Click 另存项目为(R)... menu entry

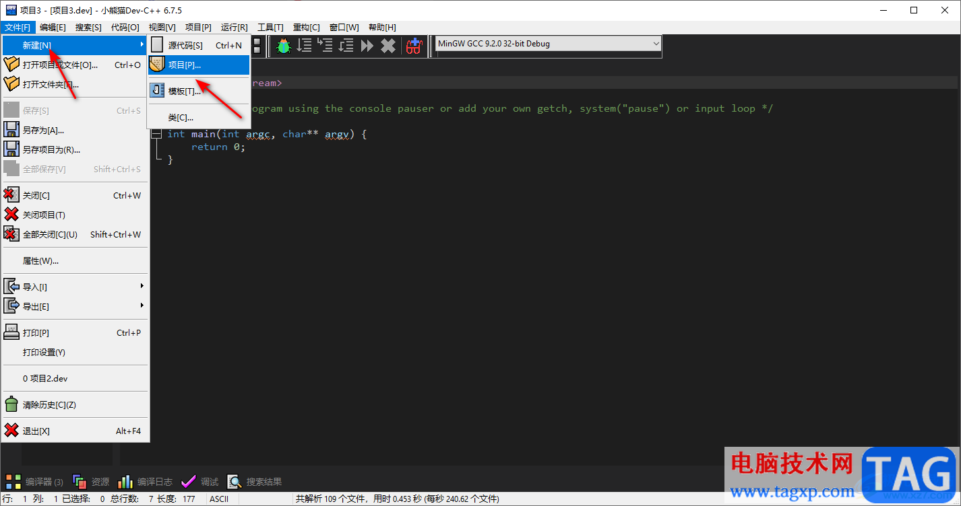[x=75, y=149]
